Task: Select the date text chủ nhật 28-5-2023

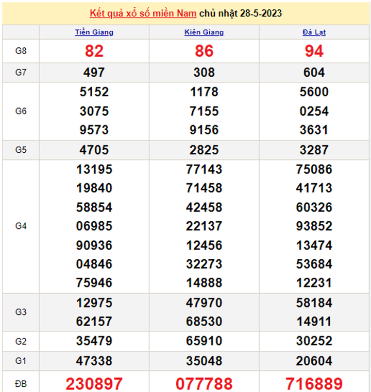Action: click(x=241, y=13)
